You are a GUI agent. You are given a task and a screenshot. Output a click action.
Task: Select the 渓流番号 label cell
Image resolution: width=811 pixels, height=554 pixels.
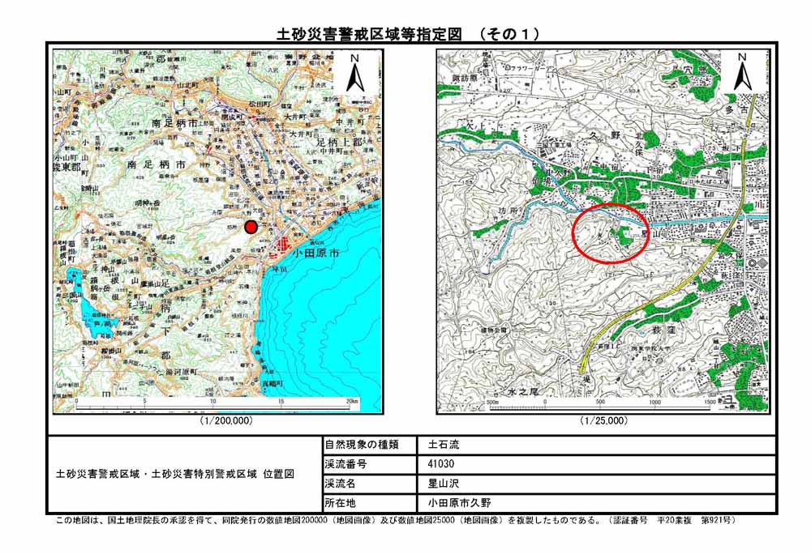tap(345, 464)
